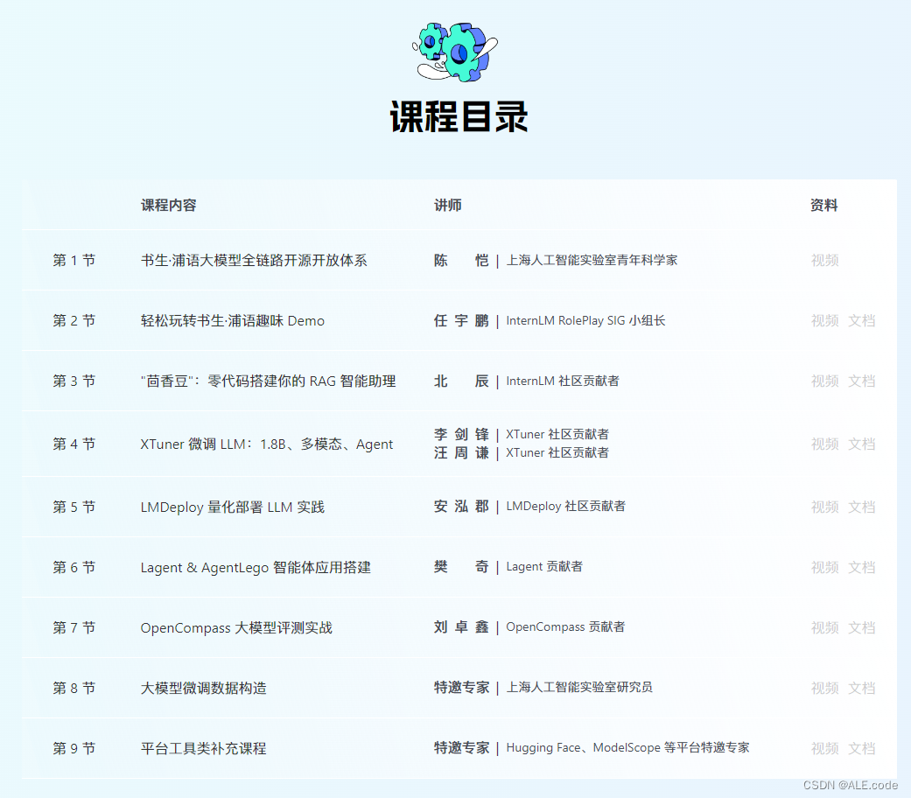The width and height of the screenshot is (911, 798).
Task: Click lecturer name 北辰
Action: click(461, 381)
